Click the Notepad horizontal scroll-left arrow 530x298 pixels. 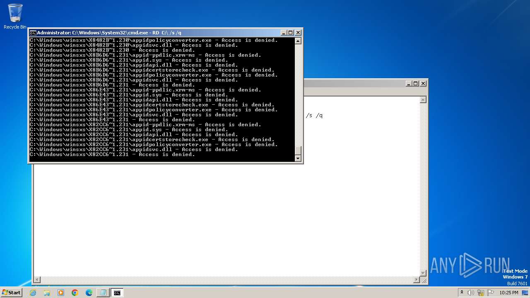37,280
